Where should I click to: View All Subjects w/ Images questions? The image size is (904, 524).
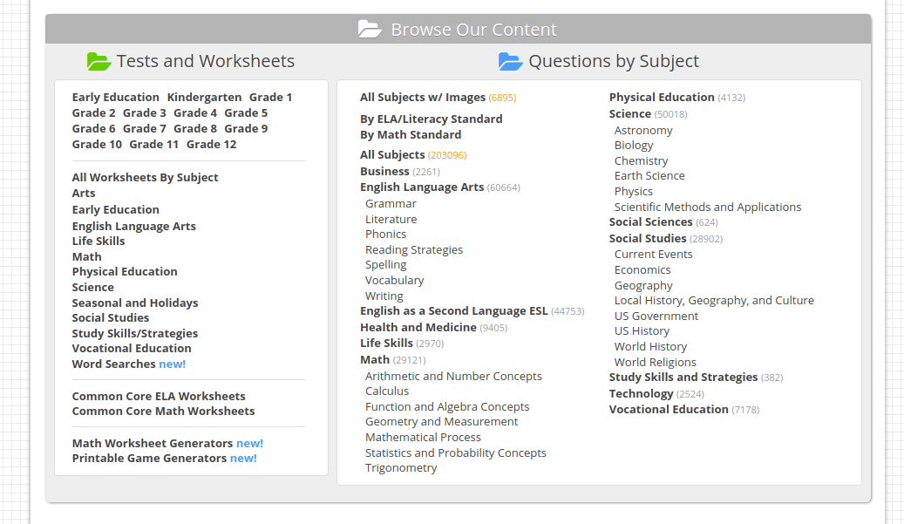pos(423,98)
